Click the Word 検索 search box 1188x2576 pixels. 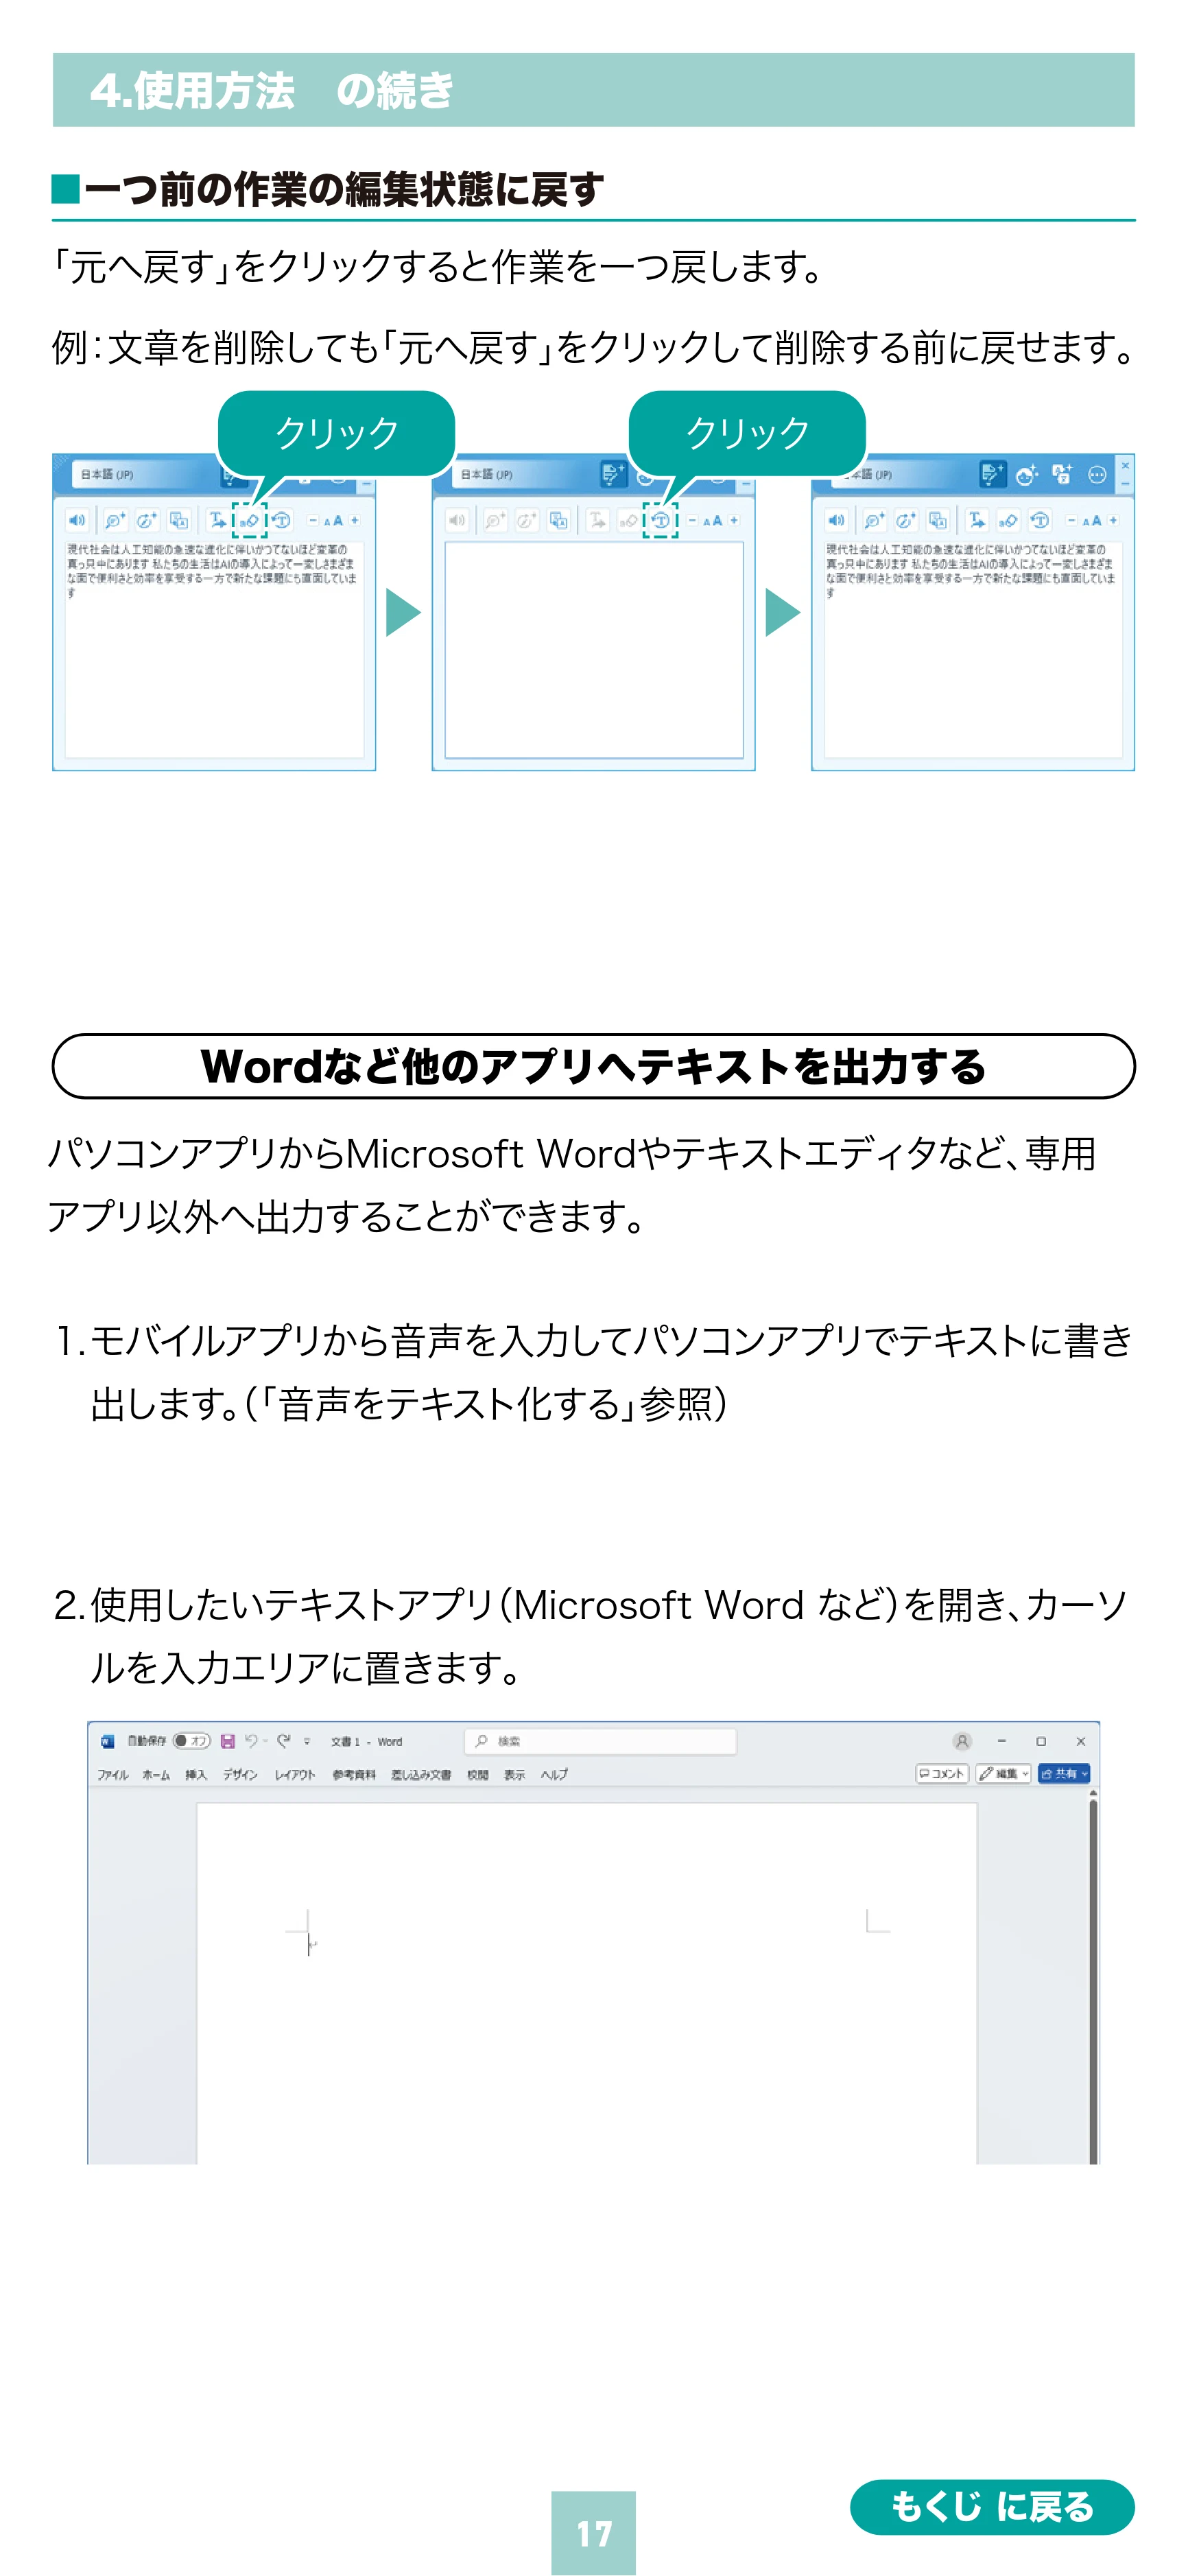click(x=600, y=1741)
